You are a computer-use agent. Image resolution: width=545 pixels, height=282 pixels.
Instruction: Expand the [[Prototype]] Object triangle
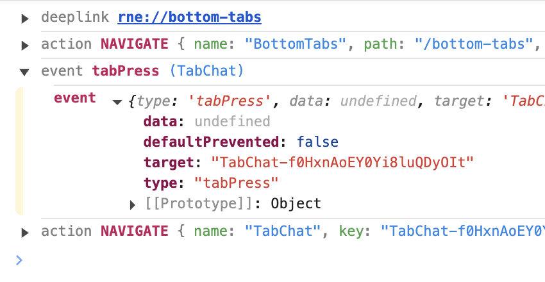[x=133, y=204]
